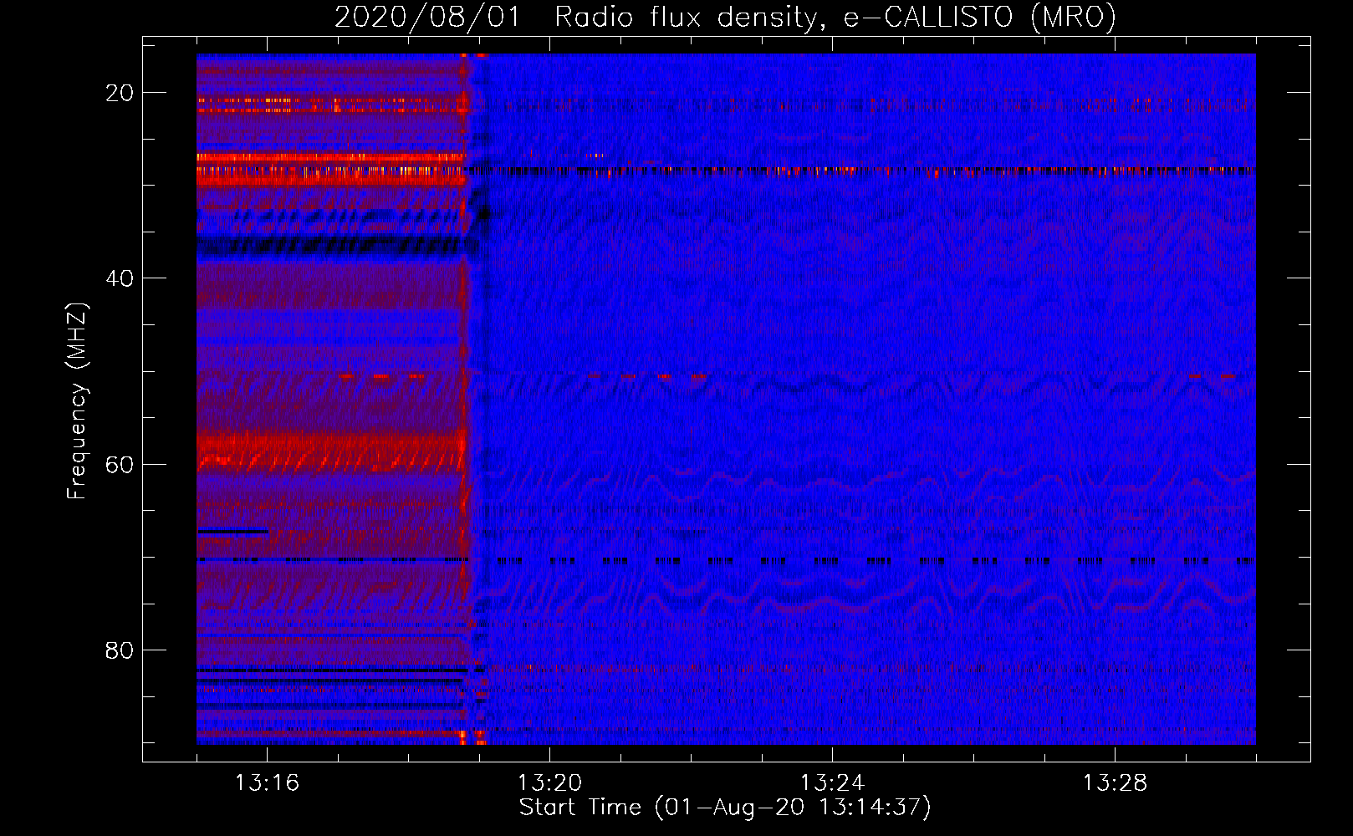Click the 60 frequency tick label

coord(120,465)
